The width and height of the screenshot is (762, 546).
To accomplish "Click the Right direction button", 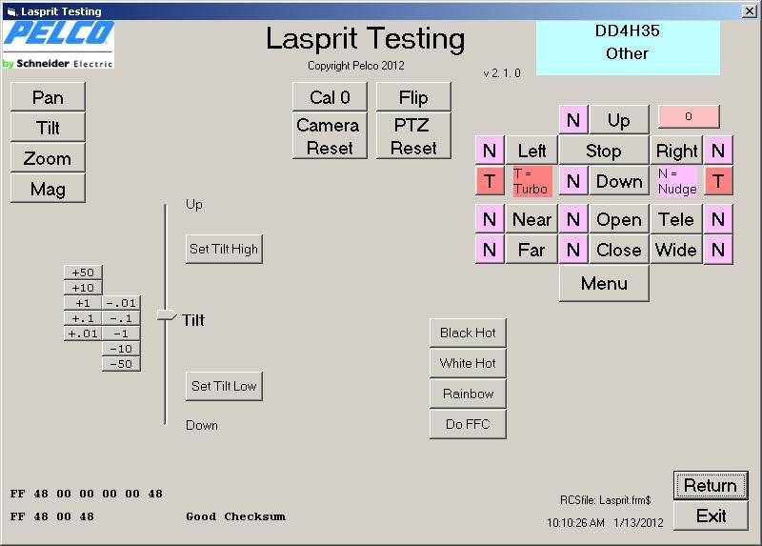I will [676, 151].
